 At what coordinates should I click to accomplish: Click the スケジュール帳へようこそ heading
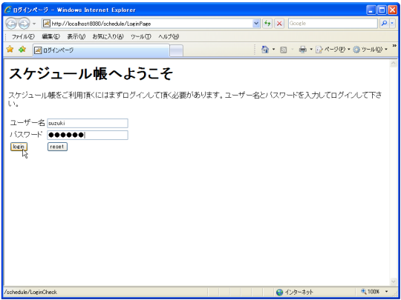coord(91,74)
